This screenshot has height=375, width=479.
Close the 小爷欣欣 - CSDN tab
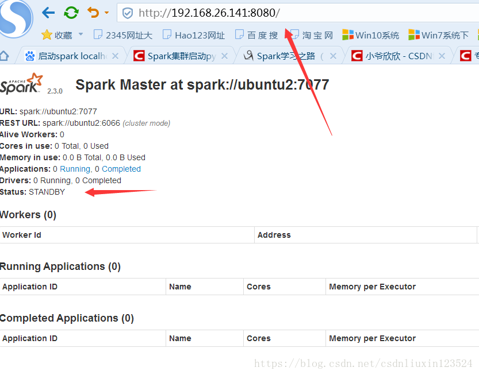click(442, 56)
